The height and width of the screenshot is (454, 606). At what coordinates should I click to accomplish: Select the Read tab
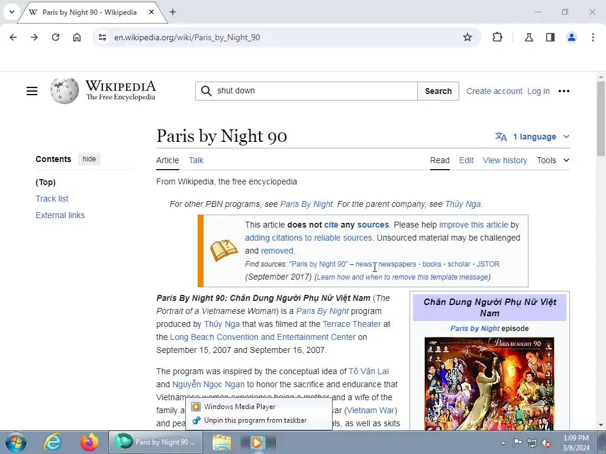440,161
